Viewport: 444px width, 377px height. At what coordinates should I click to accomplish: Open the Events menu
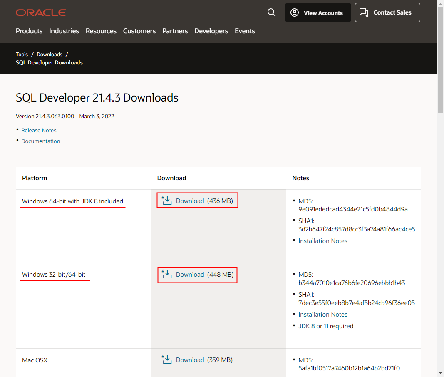245,31
